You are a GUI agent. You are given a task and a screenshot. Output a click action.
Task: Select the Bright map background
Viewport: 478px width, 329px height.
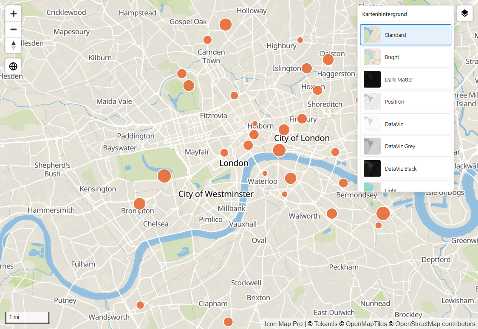coord(405,57)
